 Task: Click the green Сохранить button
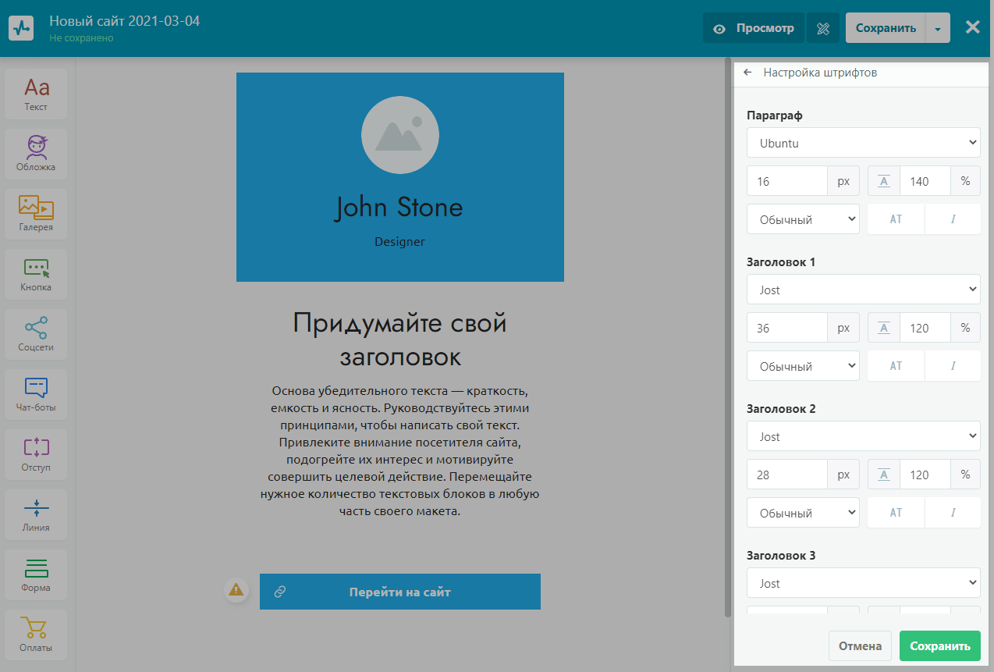[939, 645]
